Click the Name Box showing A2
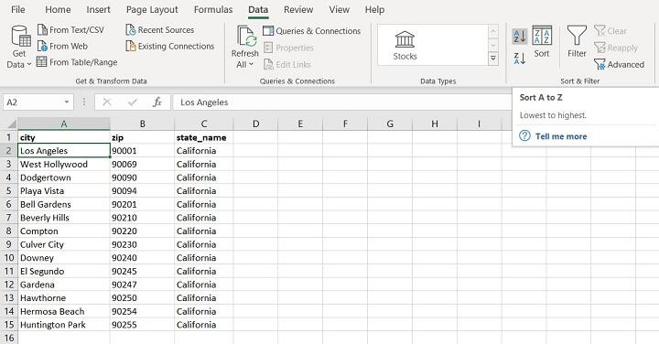The image size is (659, 344). coord(32,102)
